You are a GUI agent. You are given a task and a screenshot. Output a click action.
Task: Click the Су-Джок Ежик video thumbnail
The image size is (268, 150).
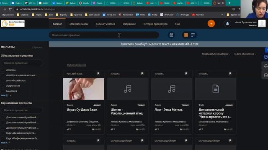[x=84, y=89]
